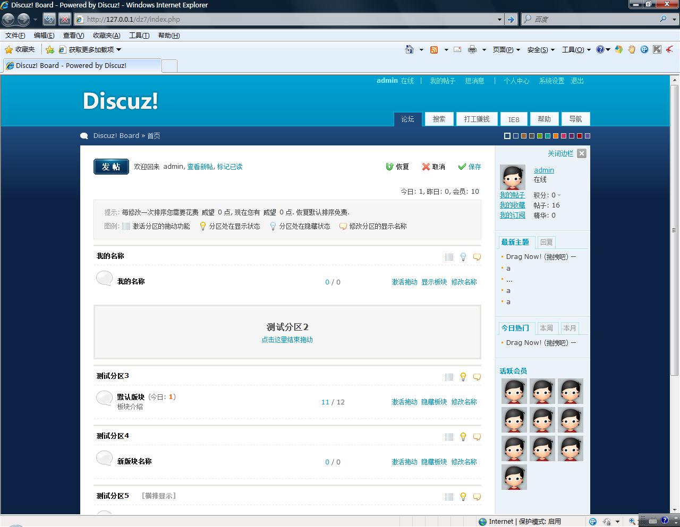This screenshot has width=680, height=527.
Task: Expand the address bar history dropdown
Action: [499, 19]
